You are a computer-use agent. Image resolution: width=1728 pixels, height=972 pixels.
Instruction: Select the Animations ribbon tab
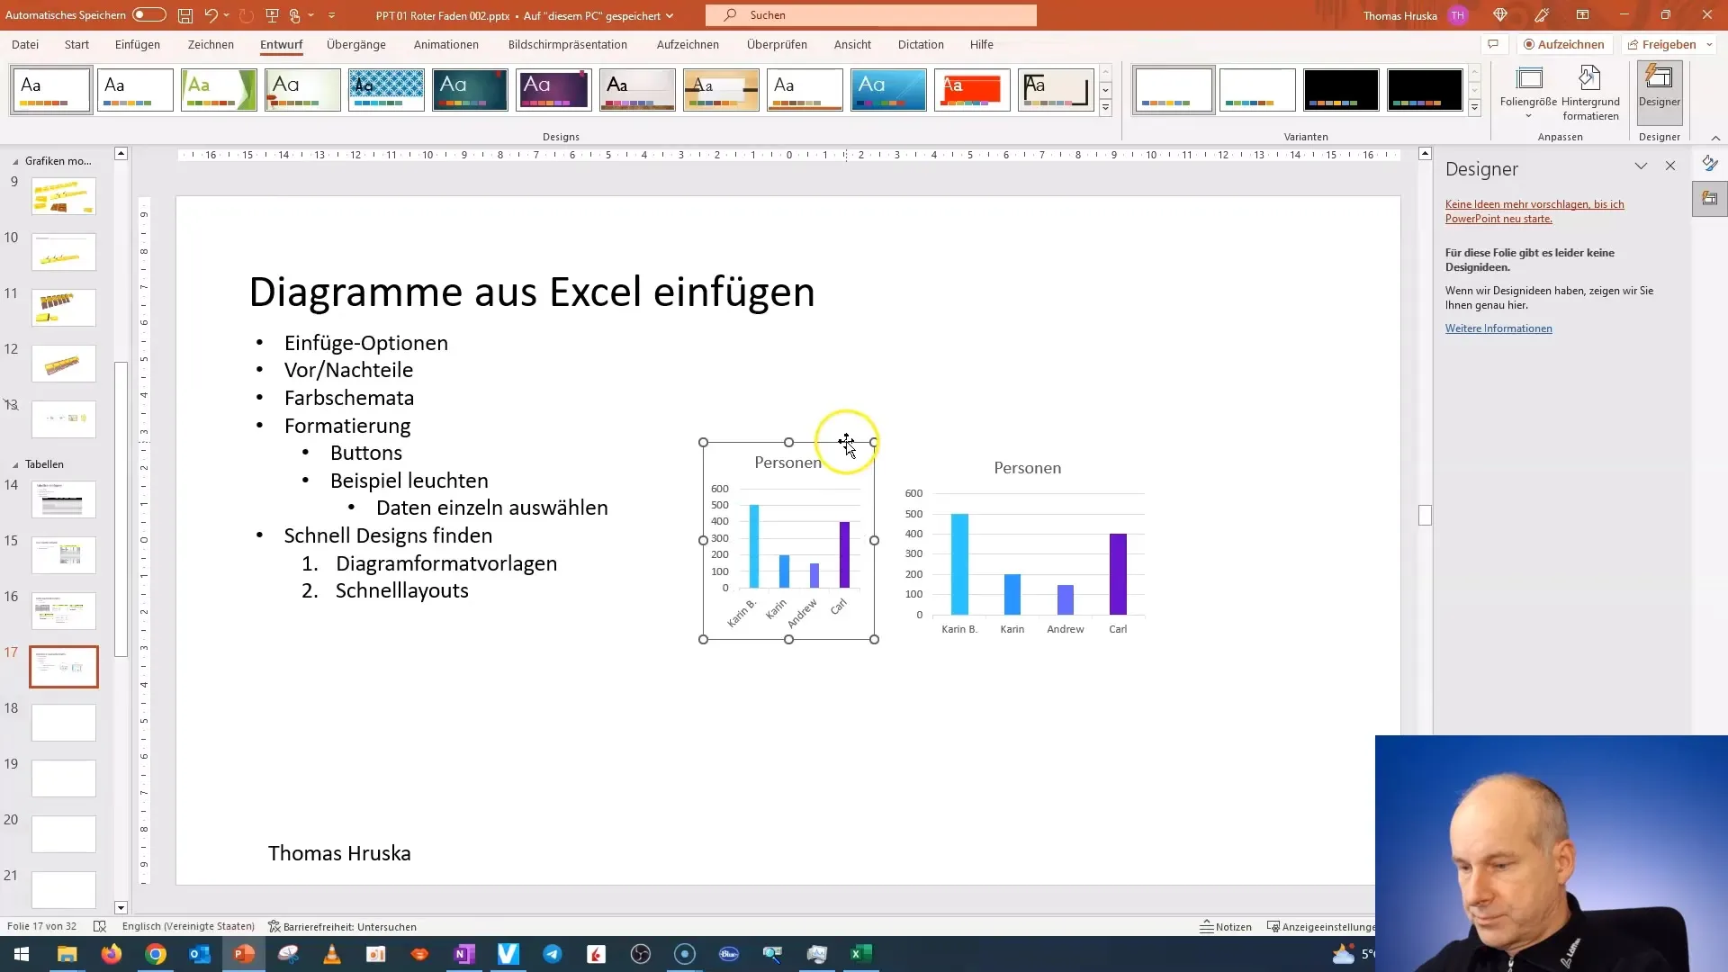coord(446,44)
